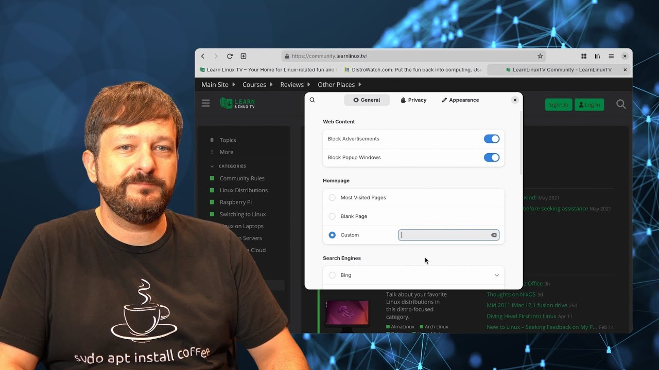Collapse the Categories sidebar section
Image resolution: width=659 pixels, height=370 pixels.
(x=228, y=166)
